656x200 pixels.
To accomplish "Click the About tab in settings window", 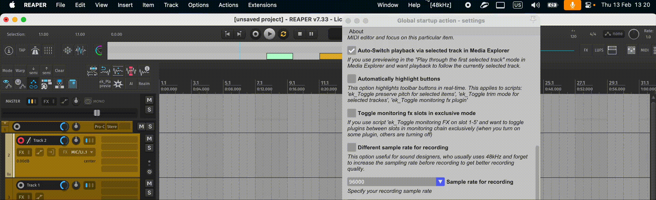I will click(356, 31).
